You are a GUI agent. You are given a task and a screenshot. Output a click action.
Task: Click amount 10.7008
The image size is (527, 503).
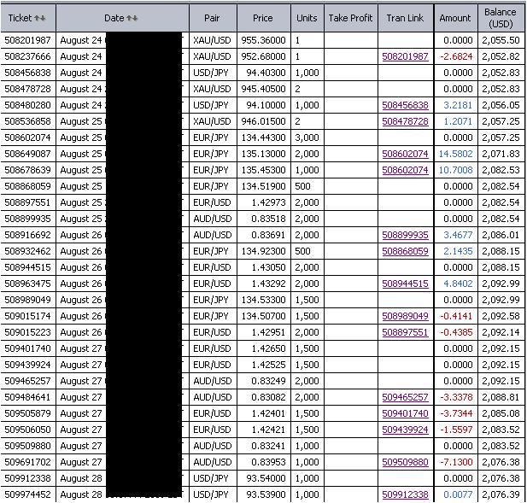(456, 170)
